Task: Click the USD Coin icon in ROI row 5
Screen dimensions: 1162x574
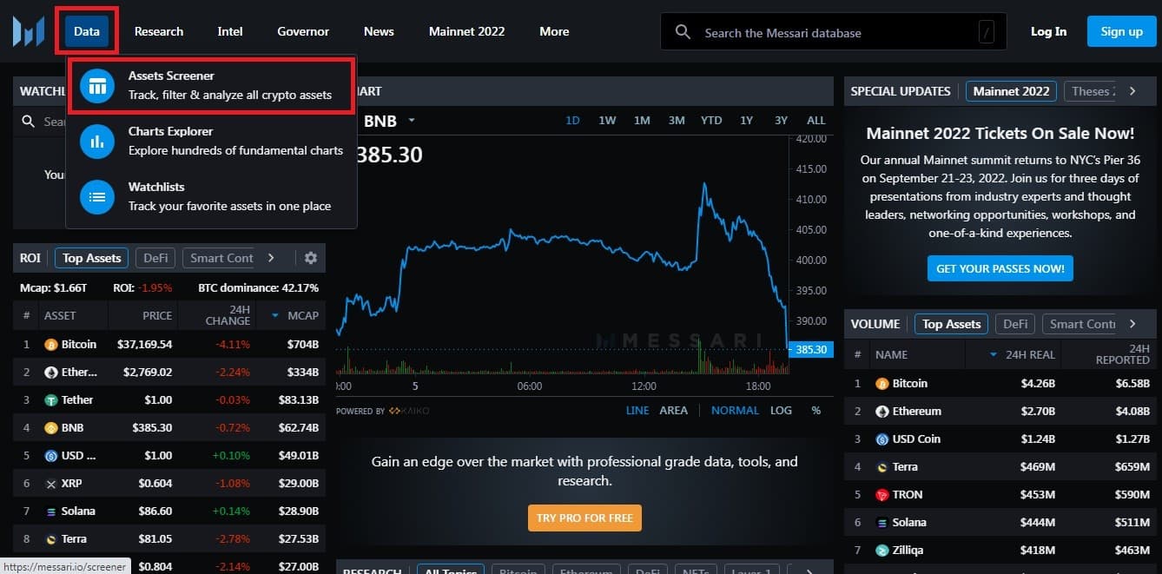Action: 51,456
